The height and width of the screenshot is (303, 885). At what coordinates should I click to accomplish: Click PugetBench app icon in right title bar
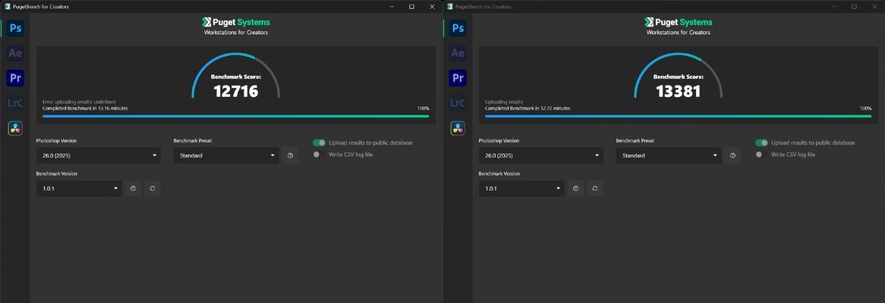(450, 6)
